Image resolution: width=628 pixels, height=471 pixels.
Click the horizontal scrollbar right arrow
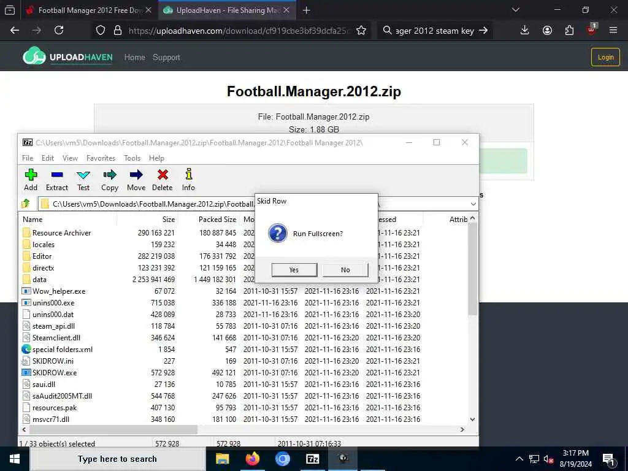462,429
